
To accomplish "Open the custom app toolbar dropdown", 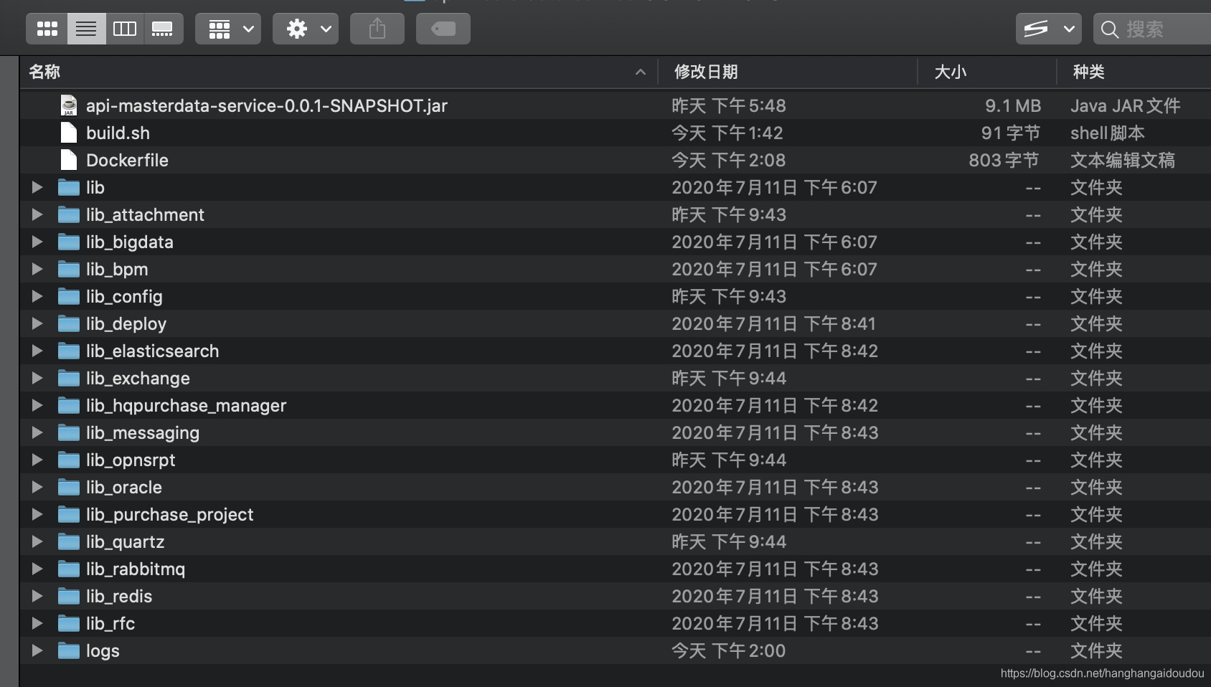I will click(x=1048, y=29).
